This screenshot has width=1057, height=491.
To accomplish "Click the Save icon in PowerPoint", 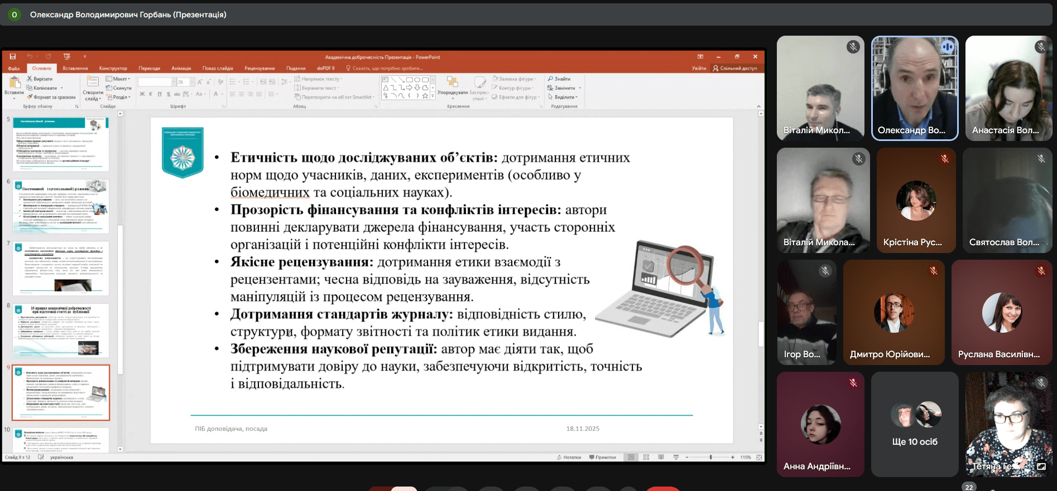I will pos(12,57).
